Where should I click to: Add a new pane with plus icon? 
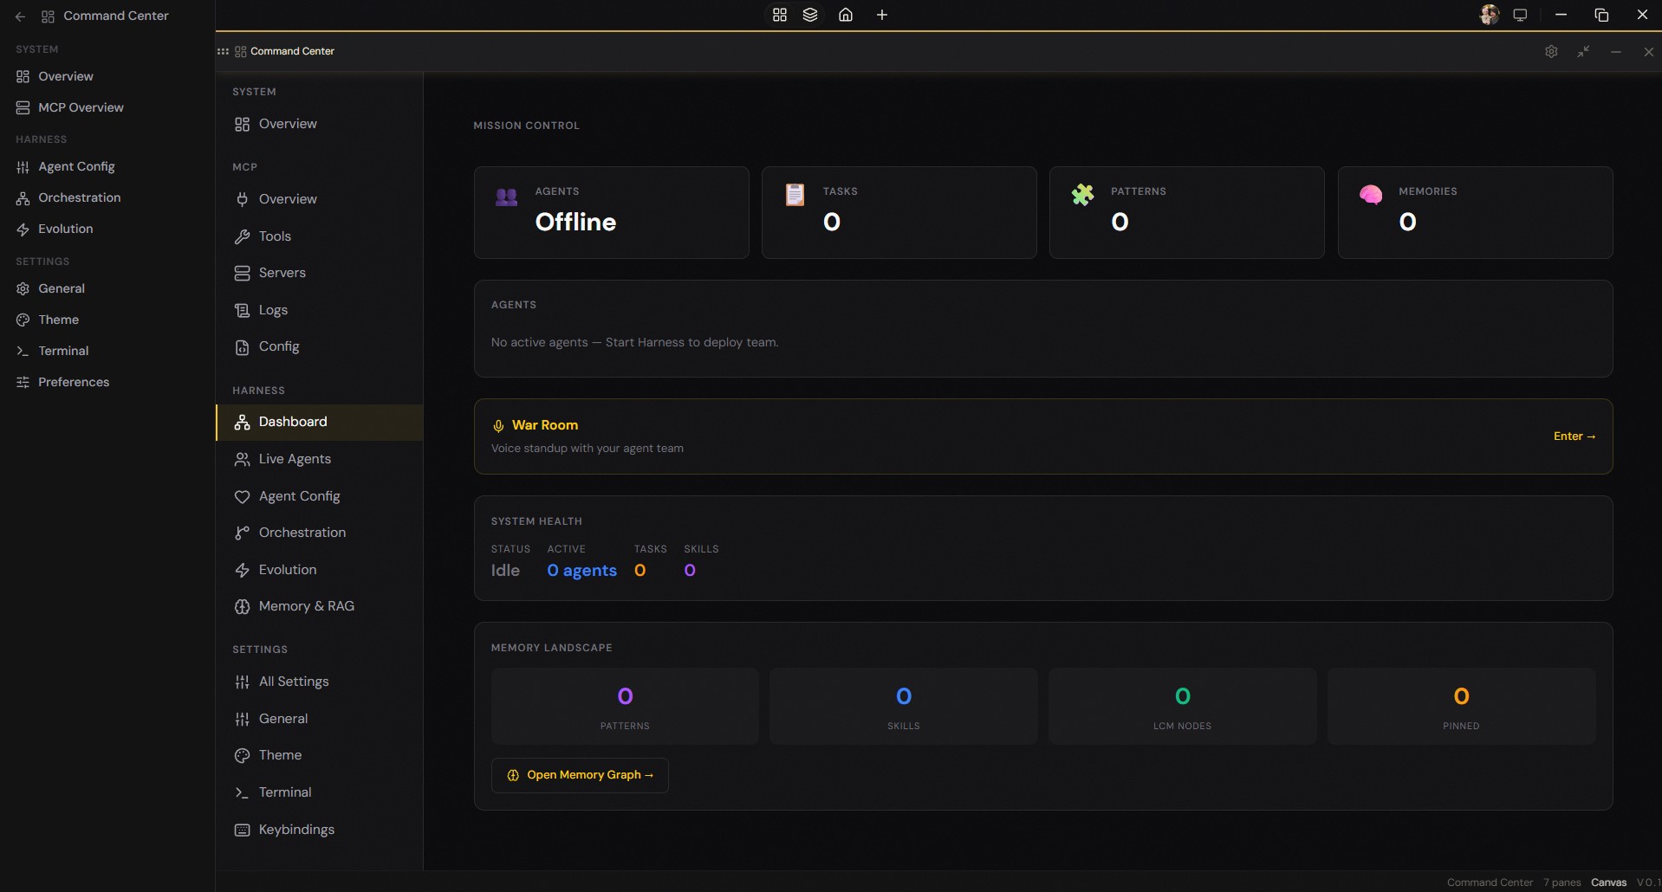pyautogui.click(x=882, y=15)
